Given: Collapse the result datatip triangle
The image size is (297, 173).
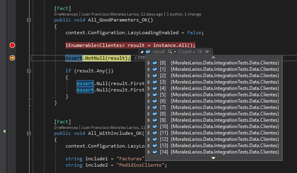Looking at the screenshot, I should [x=142, y=52].
